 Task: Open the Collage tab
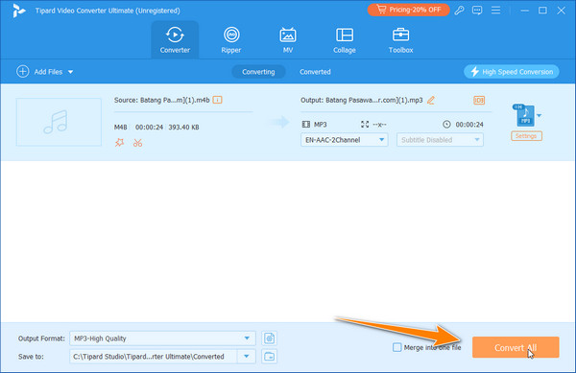pos(345,40)
